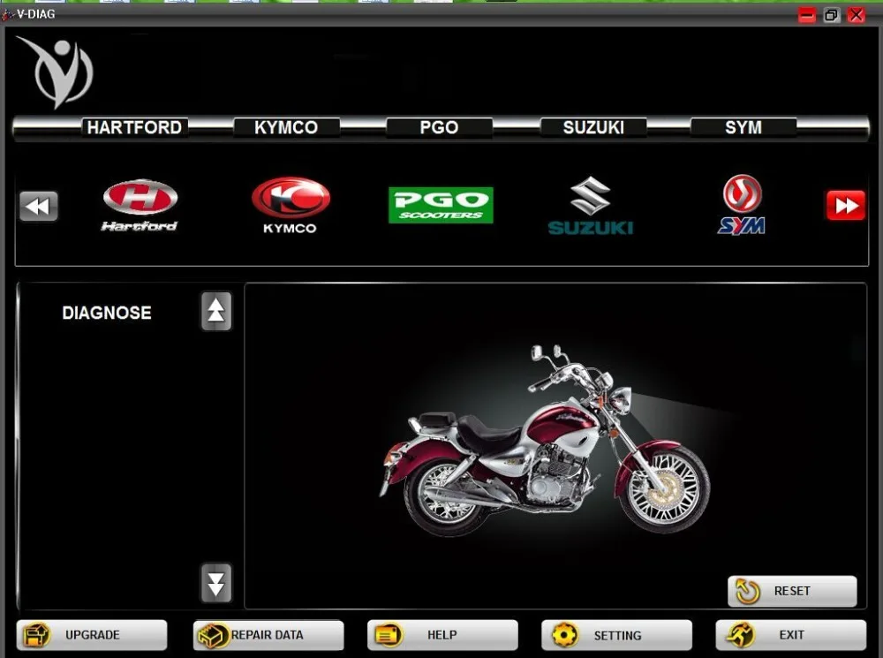Choose the SYM brand logo
The image size is (883, 658).
(x=742, y=205)
